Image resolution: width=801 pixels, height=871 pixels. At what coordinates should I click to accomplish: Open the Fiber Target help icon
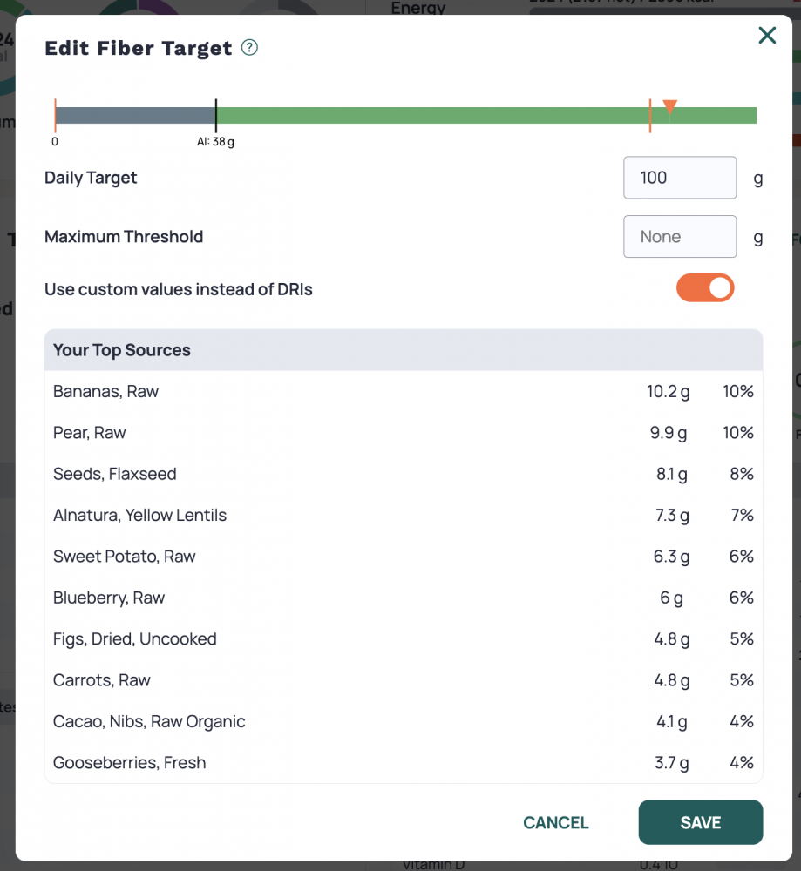249,48
